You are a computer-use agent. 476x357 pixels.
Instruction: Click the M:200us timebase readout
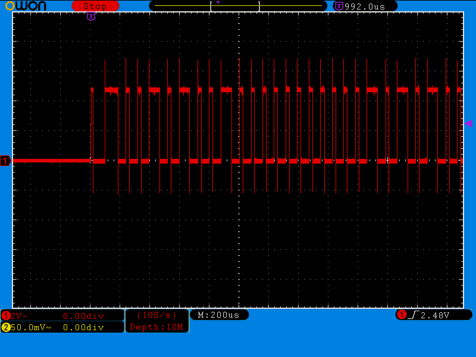point(218,315)
